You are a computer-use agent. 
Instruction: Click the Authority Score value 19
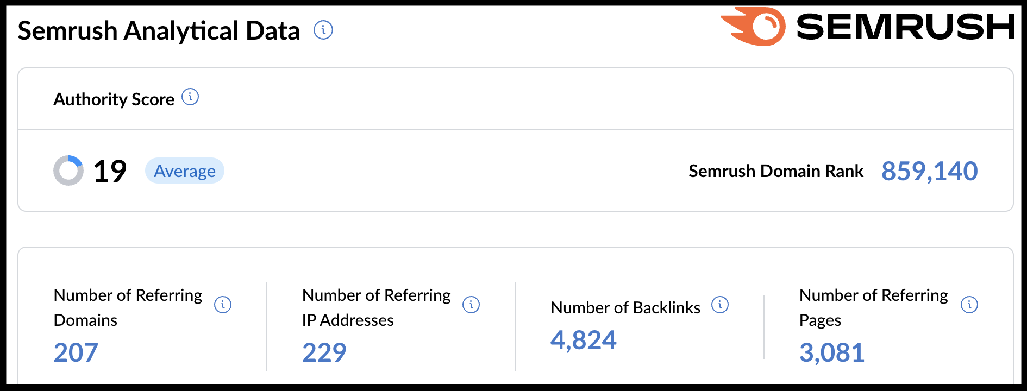click(x=109, y=171)
